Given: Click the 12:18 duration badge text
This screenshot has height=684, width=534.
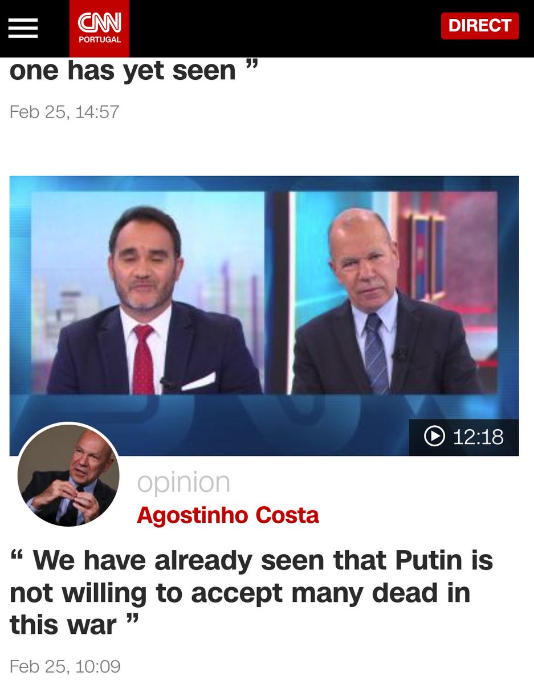Looking at the screenshot, I should 478,437.
